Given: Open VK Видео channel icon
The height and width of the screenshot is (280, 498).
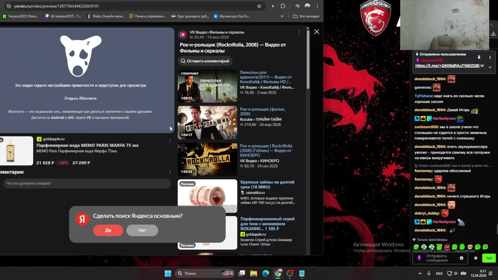Looking at the screenshot, I should click(x=183, y=35).
